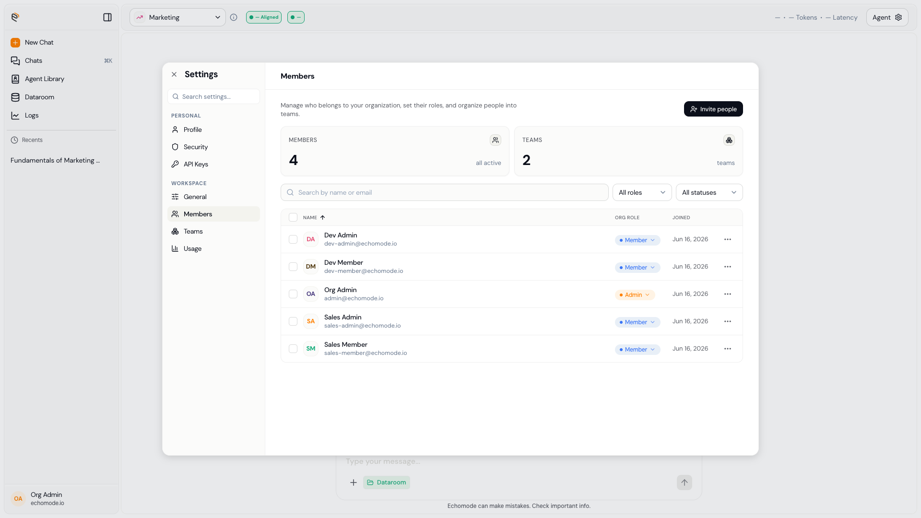
Task: Open Logs in the sidebar
Action: (61, 116)
